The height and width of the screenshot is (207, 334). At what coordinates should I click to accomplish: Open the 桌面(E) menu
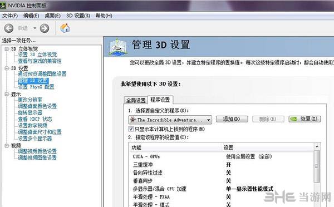[53, 16]
